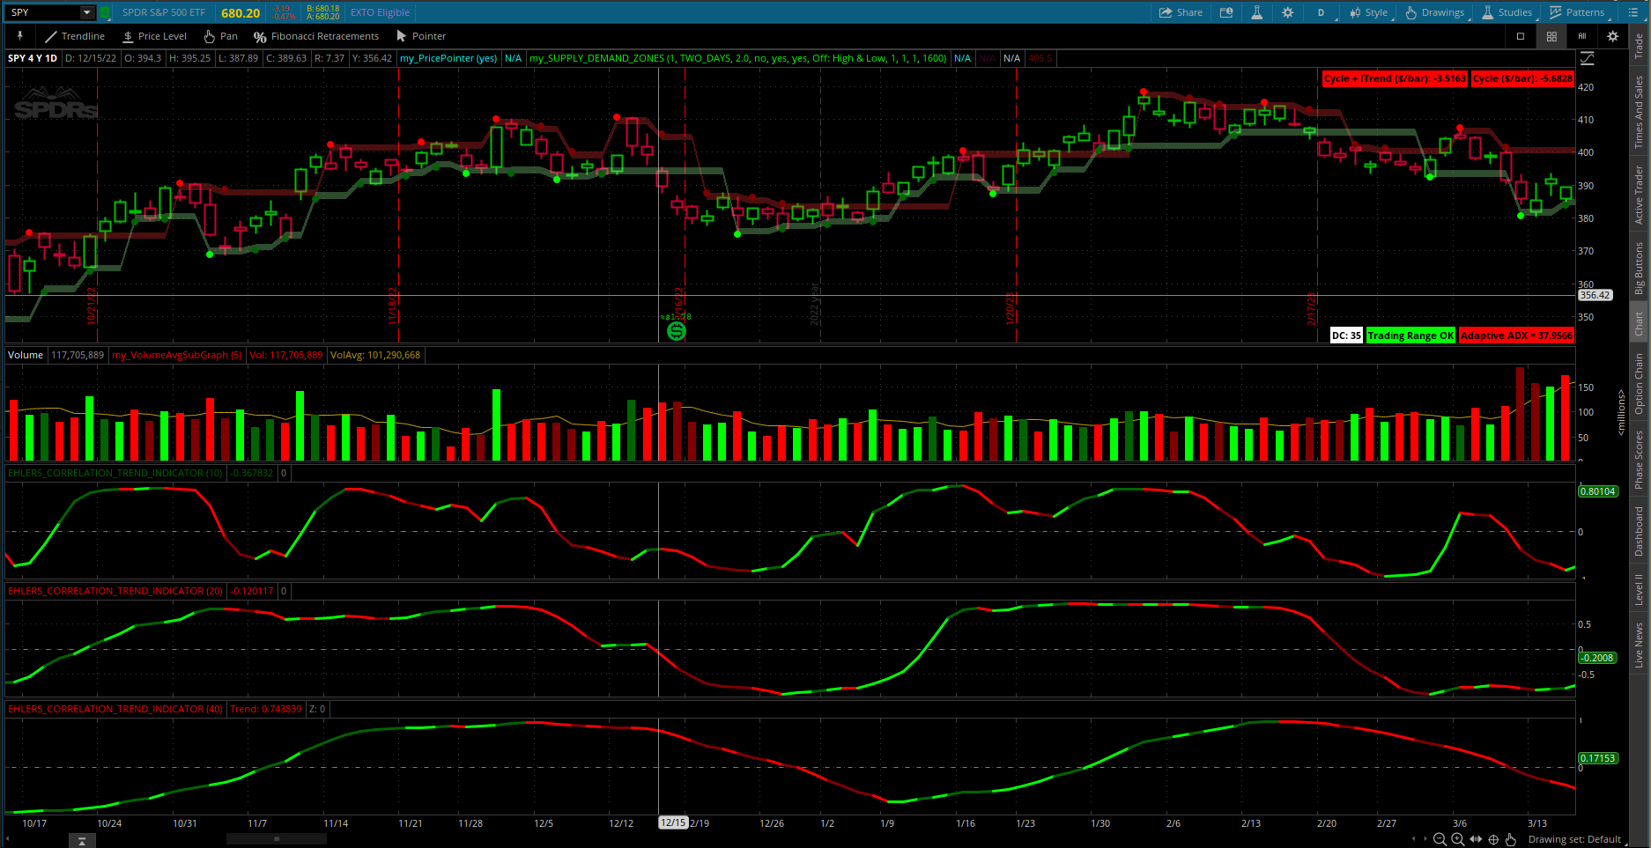The height and width of the screenshot is (848, 1651).
Task: Open Edit Studies flask icon
Action: pos(1256,12)
